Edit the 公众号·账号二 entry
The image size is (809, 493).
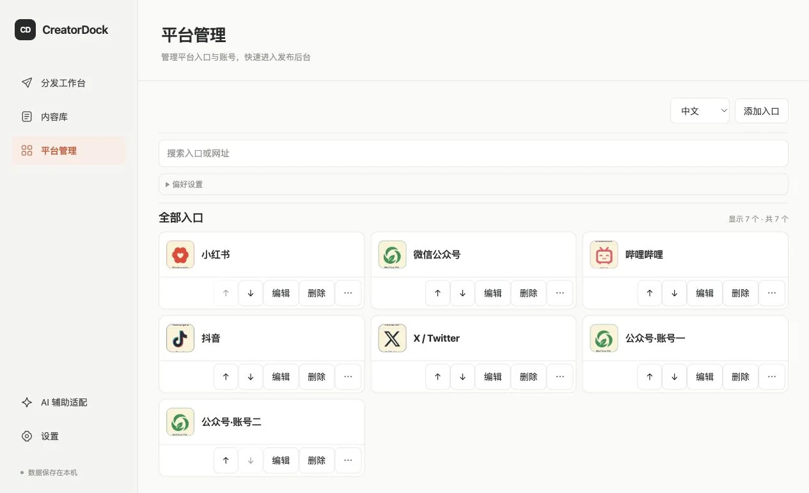[281, 460]
